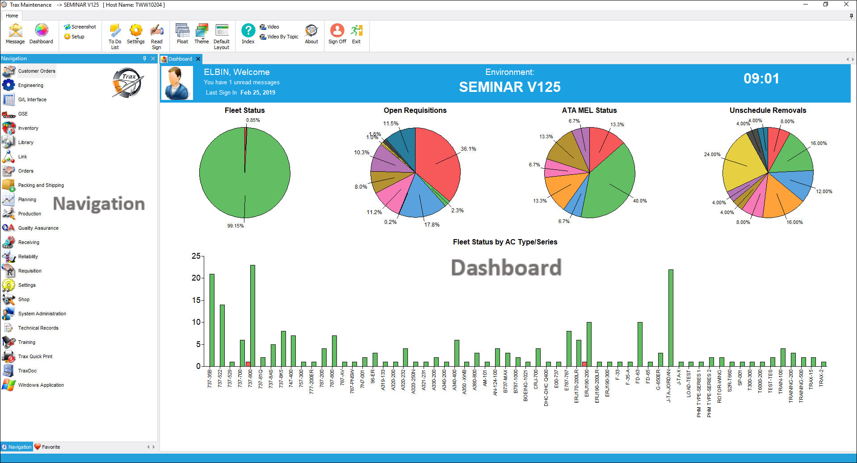This screenshot has width=857, height=463.
Task: Select the Navigation bottom tab
Action: [17, 447]
